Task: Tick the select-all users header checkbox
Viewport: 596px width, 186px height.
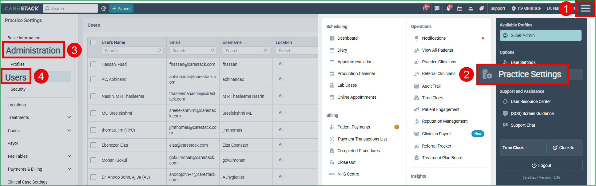Action: click(x=93, y=42)
